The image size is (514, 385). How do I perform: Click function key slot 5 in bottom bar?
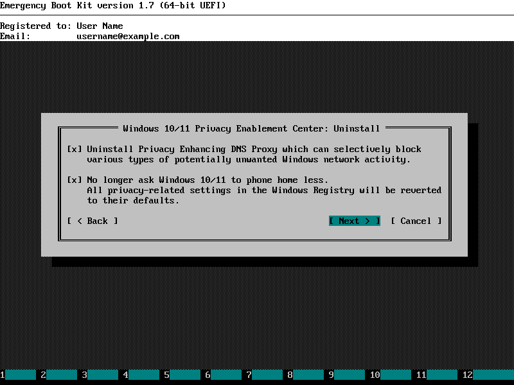(x=185, y=375)
